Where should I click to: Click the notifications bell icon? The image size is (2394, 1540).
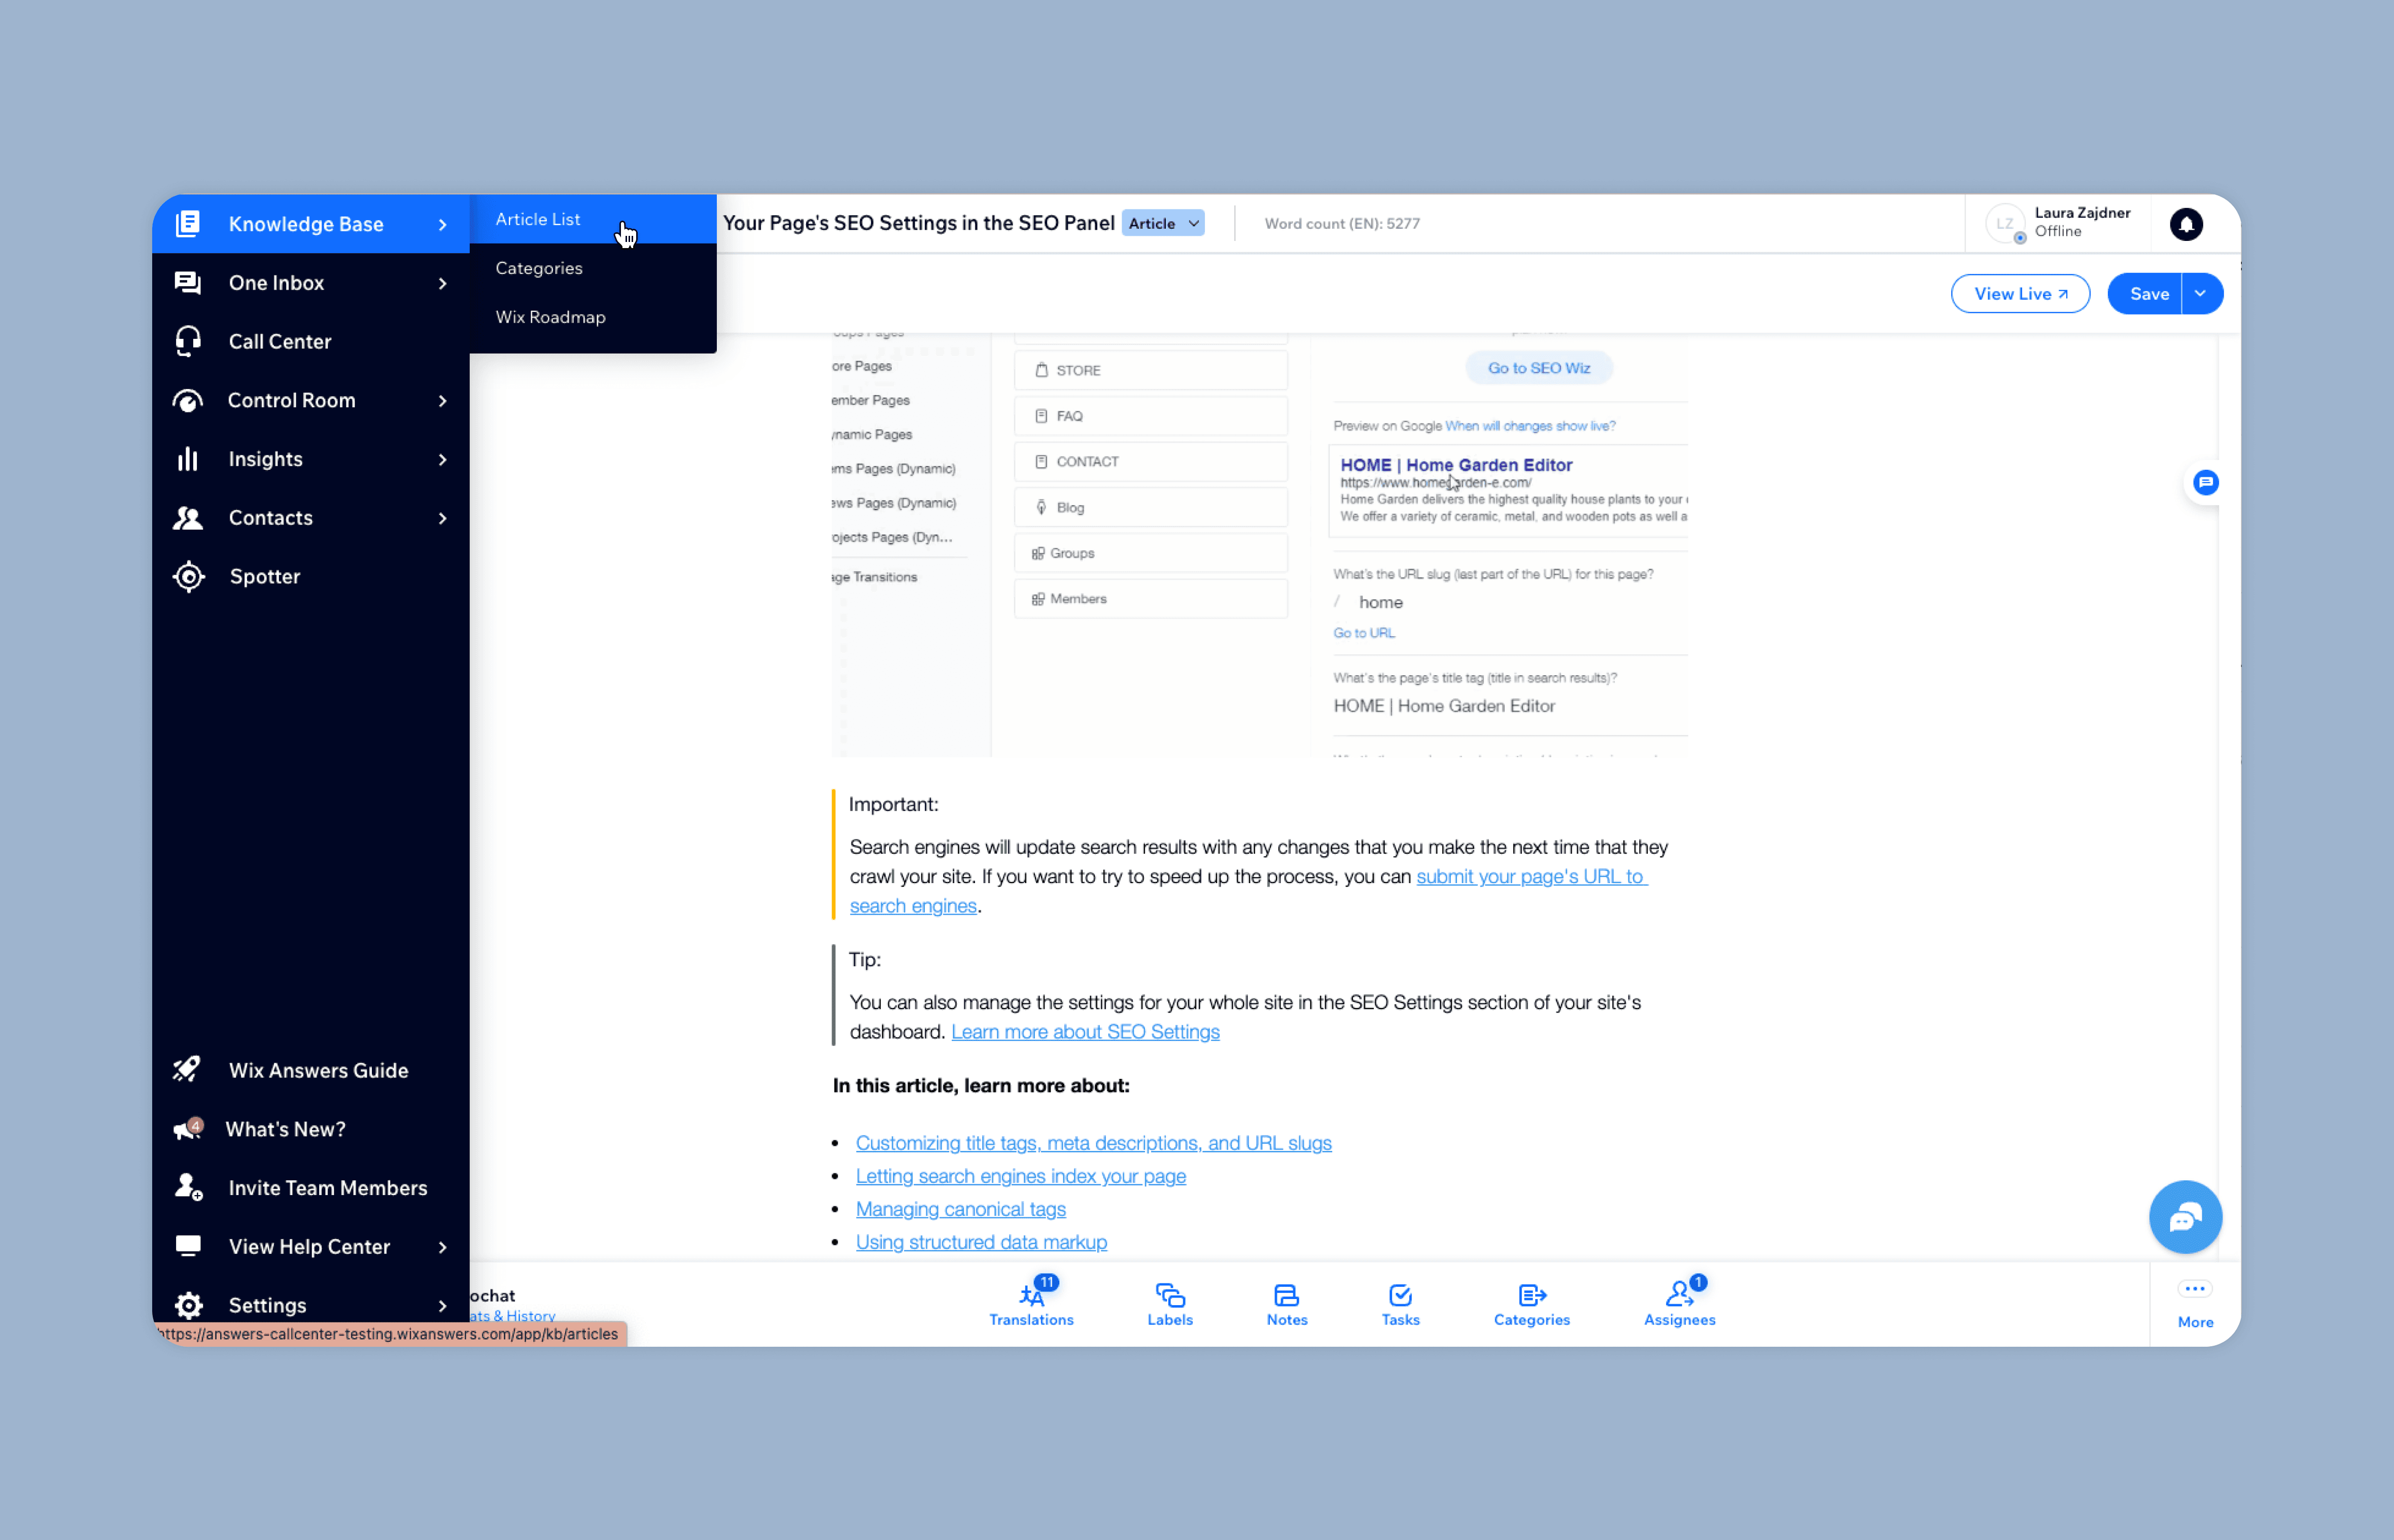[2186, 224]
